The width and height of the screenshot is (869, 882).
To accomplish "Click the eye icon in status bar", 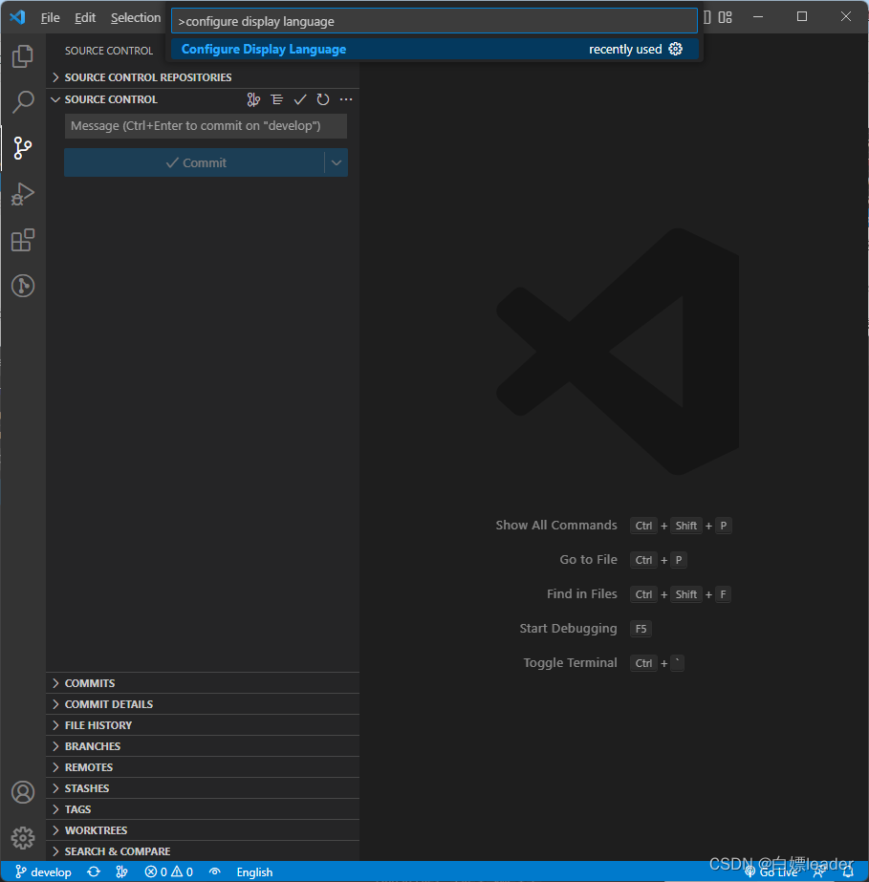I will [x=214, y=871].
